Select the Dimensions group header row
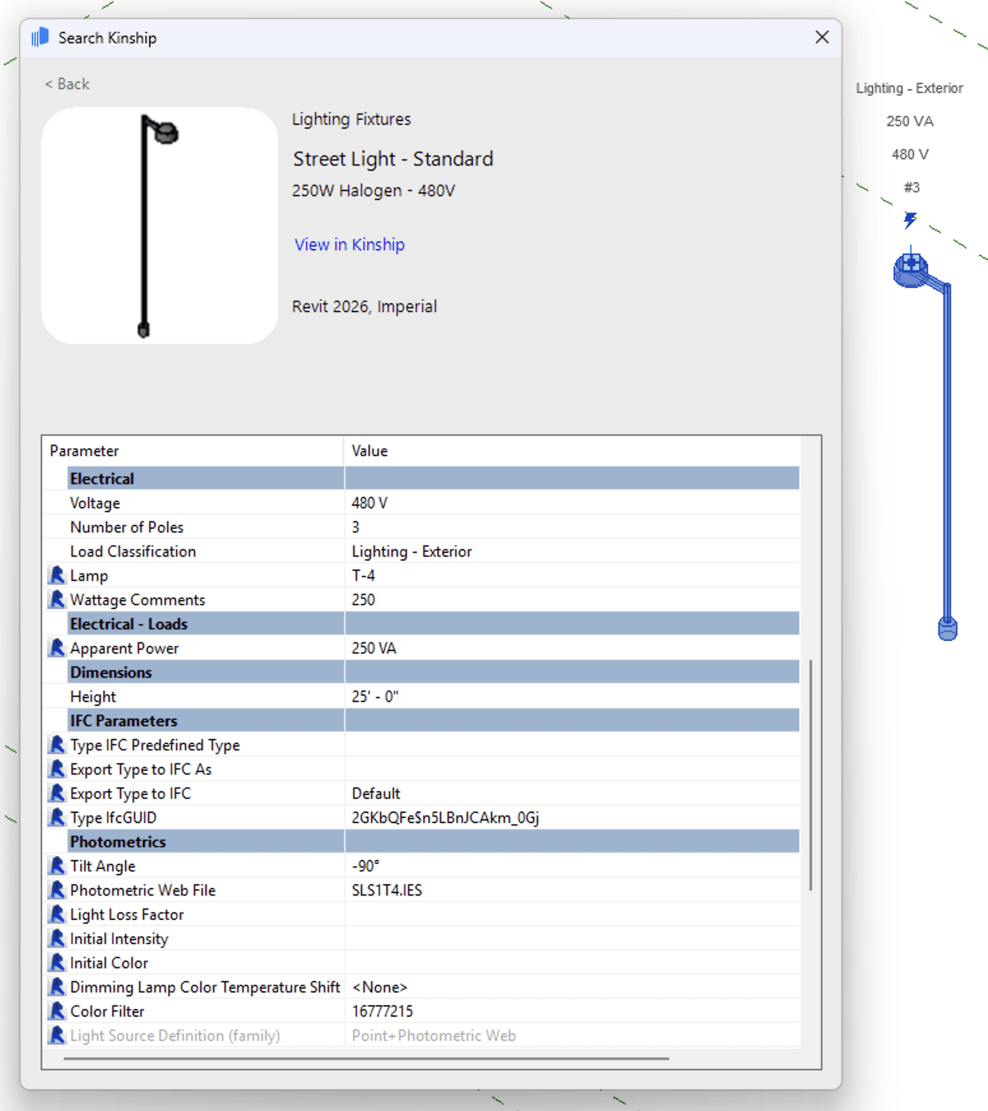The width and height of the screenshot is (988, 1111). click(x=433, y=672)
